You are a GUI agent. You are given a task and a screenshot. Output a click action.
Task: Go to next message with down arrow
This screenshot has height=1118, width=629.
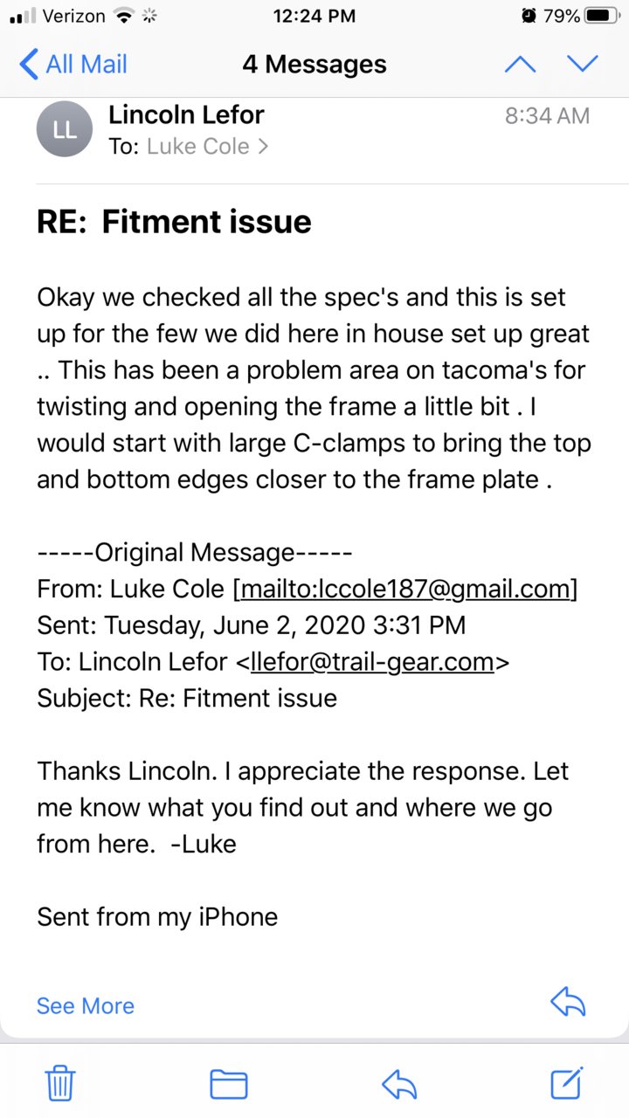coord(582,64)
